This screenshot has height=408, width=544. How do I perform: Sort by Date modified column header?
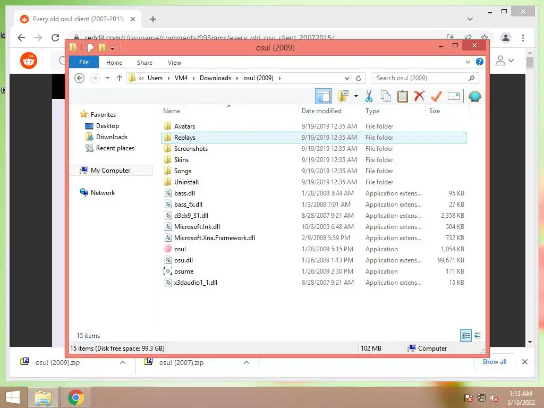tap(321, 111)
